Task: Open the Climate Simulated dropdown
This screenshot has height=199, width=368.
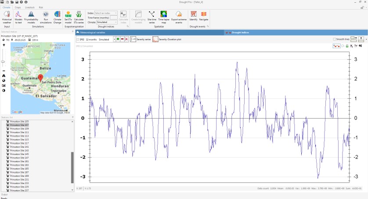Action: tap(107, 22)
